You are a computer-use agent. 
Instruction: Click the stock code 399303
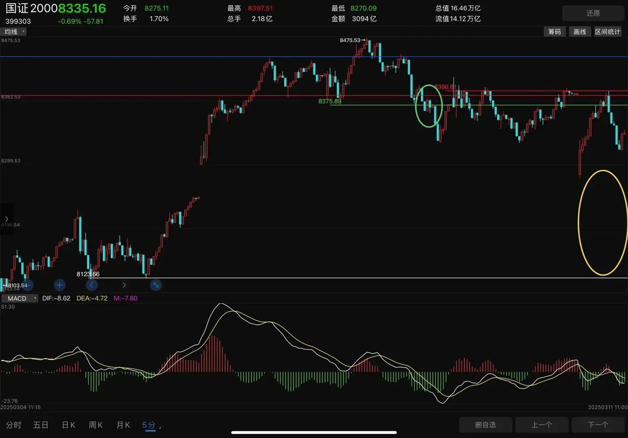[x=17, y=22]
